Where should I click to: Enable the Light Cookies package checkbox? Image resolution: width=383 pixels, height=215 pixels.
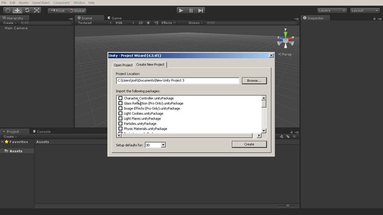point(120,114)
